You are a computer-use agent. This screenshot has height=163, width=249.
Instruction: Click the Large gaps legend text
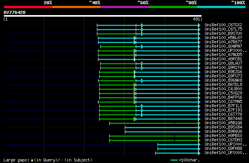(16, 160)
